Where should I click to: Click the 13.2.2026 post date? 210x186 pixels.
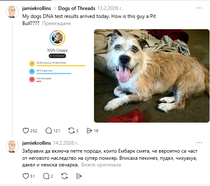point(110,8)
